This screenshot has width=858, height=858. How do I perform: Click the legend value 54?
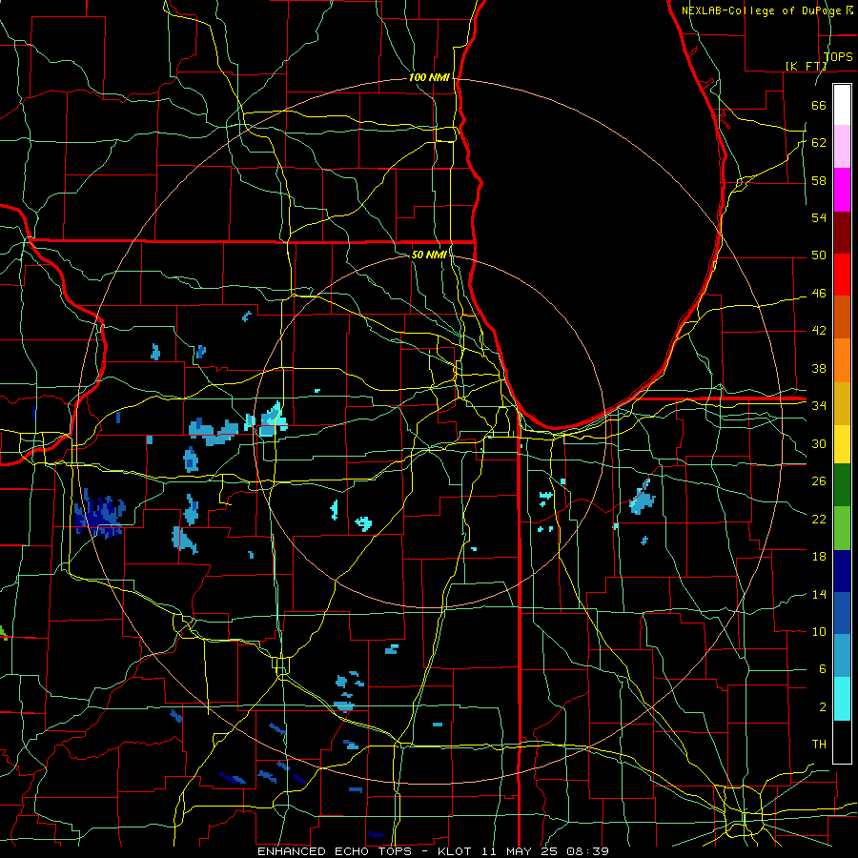(x=819, y=217)
